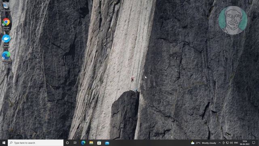This screenshot has height=146, width=259.
Task: Open Microsoft Edge desktop shortcut
Action: pos(6,58)
